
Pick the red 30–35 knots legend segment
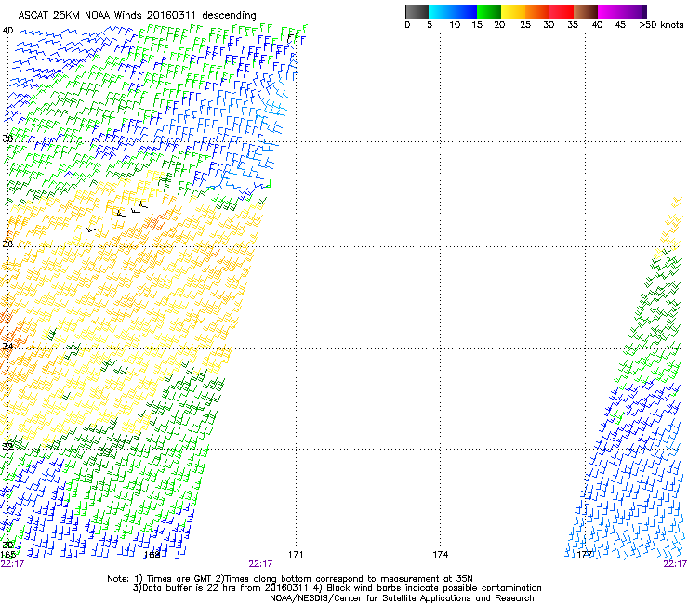pyautogui.click(x=562, y=11)
